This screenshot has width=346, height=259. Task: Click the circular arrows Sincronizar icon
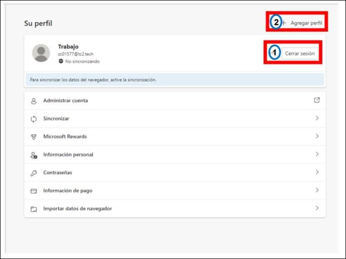tap(34, 119)
